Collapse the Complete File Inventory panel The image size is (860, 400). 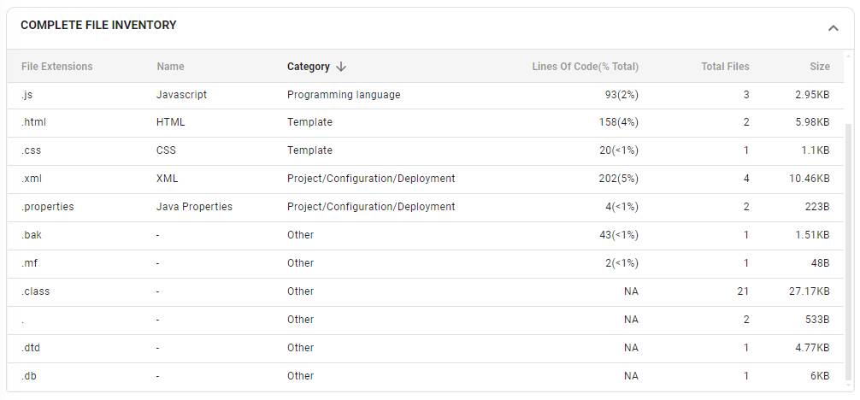pyautogui.click(x=833, y=28)
